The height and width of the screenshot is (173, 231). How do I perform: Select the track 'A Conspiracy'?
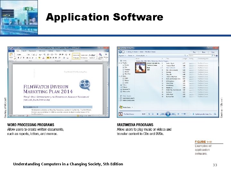point(170,81)
